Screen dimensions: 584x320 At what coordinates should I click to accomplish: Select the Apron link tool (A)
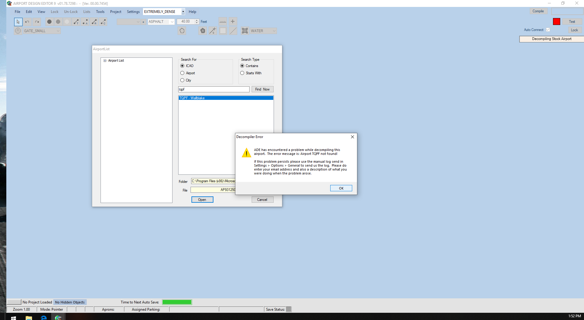pyautogui.click(x=85, y=22)
